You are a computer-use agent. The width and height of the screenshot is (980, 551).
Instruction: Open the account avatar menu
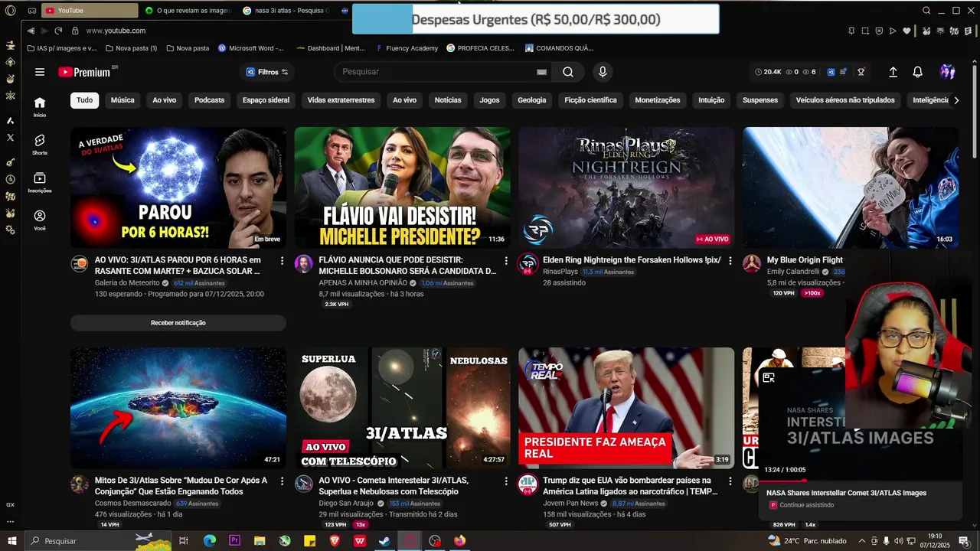[948, 72]
